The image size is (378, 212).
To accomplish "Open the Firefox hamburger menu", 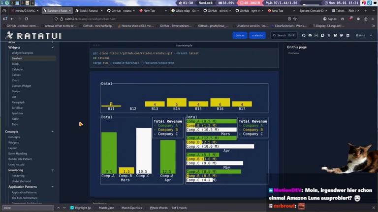I will coord(373,19).
